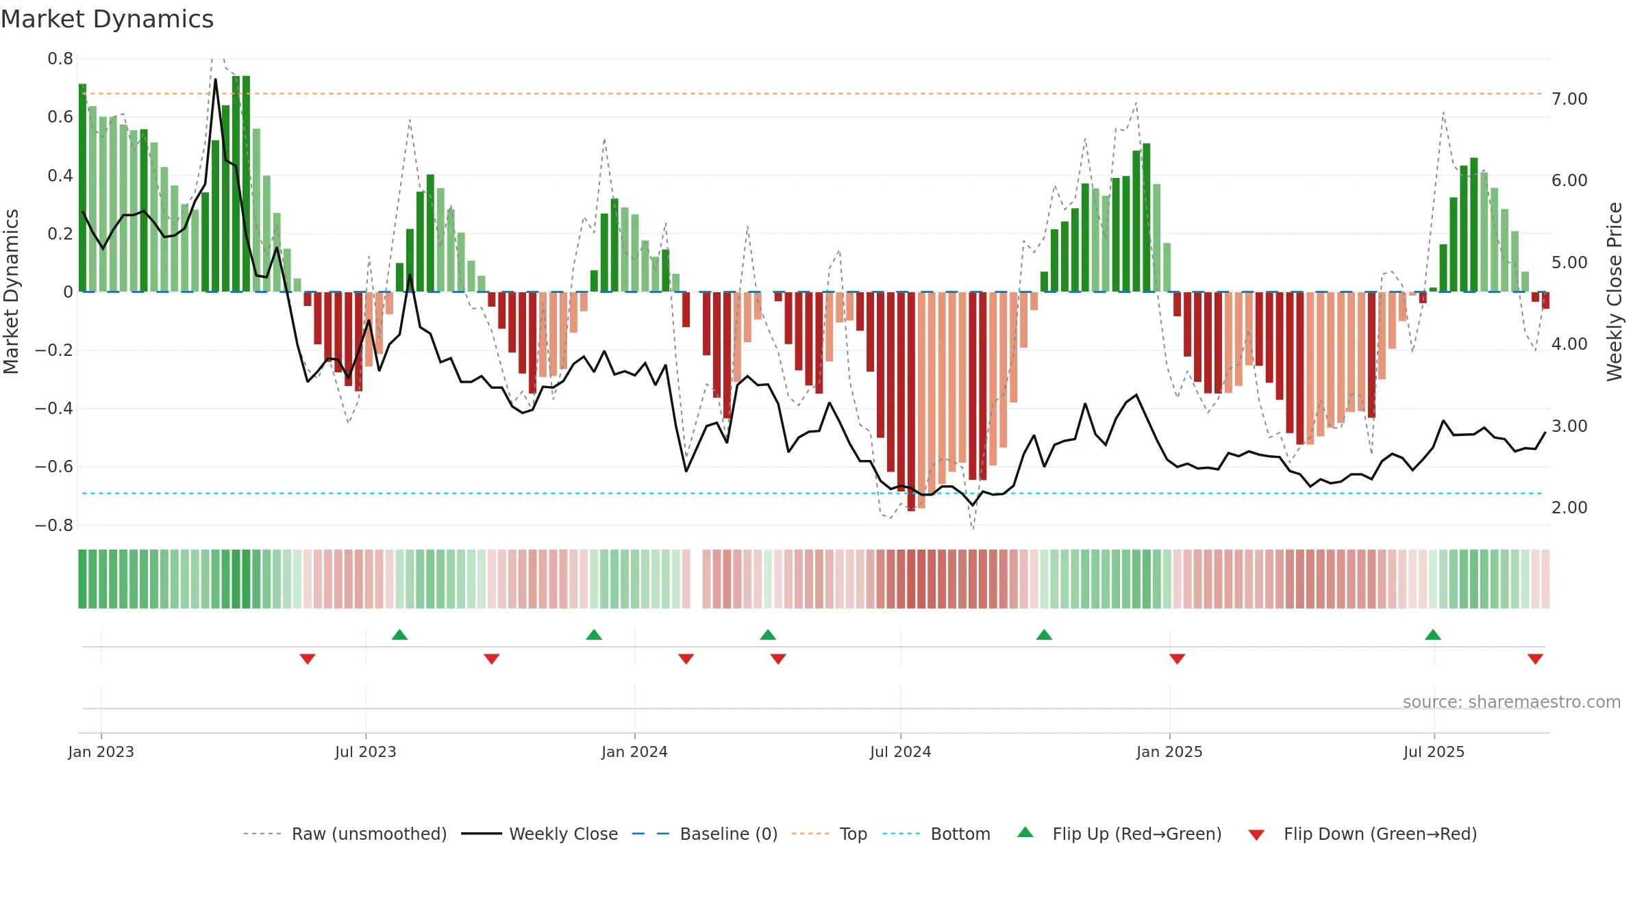Screen dimensions: 1644x924
Task: Click the dark red heatmap strip near Jul 2024
Action: click(911, 579)
